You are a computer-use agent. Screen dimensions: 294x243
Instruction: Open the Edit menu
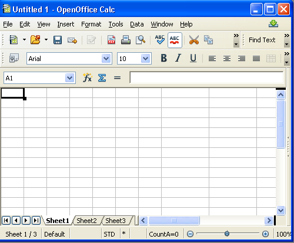25,24
